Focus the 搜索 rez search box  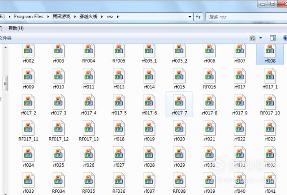246,17
